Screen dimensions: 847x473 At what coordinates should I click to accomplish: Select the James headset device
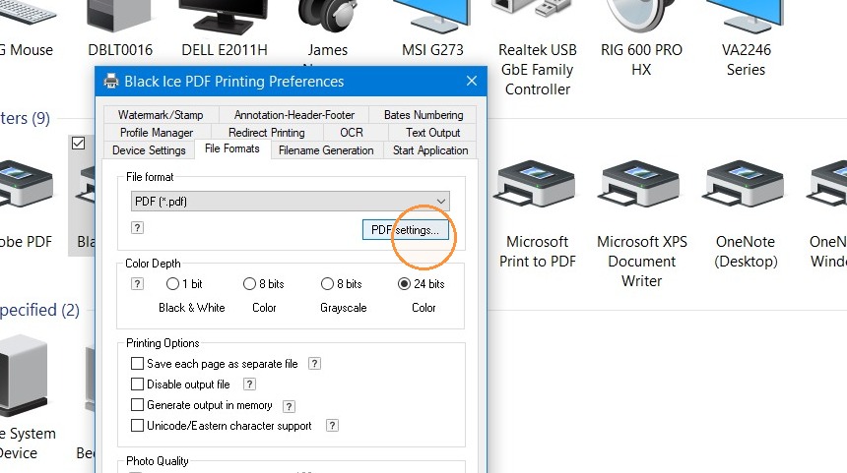(327, 16)
